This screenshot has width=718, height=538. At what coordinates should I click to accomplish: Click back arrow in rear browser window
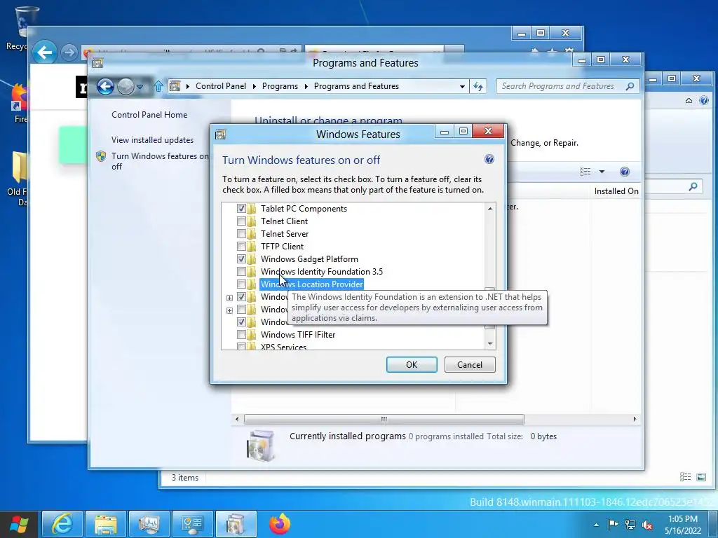(44, 53)
